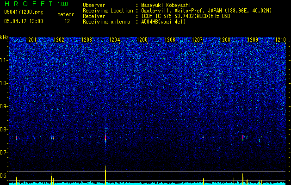Click the strong meteor echo before 1204
Screen dimensions: 291x185
click(x=105, y=138)
